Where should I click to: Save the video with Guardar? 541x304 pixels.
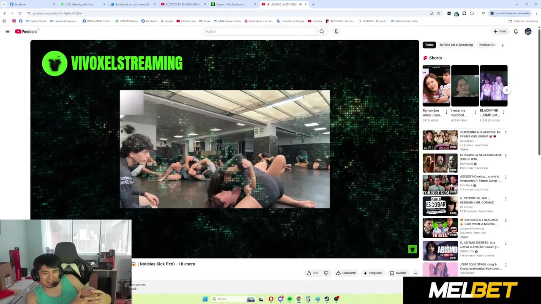(x=398, y=273)
